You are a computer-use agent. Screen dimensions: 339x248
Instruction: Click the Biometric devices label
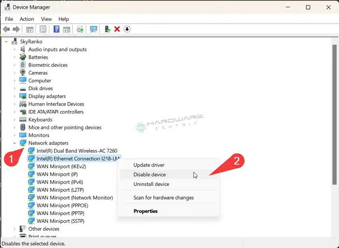[x=48, y=65]
